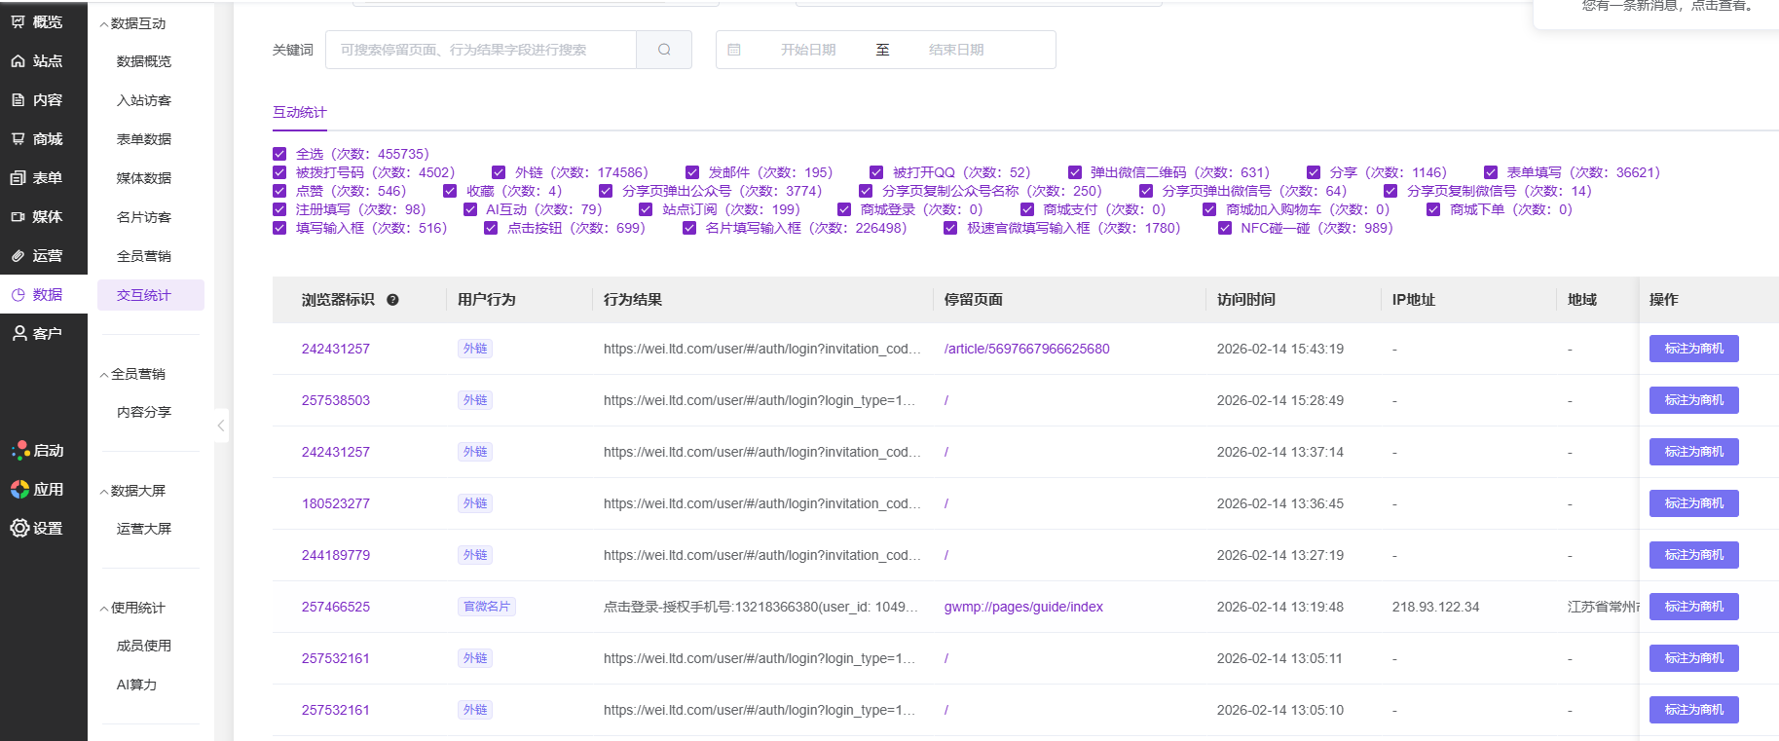This screenshot has width=1779, height=741.
Task: Toggle the 外链 filter checkbox
Action: pyautogui.click(x=499, y=172)
